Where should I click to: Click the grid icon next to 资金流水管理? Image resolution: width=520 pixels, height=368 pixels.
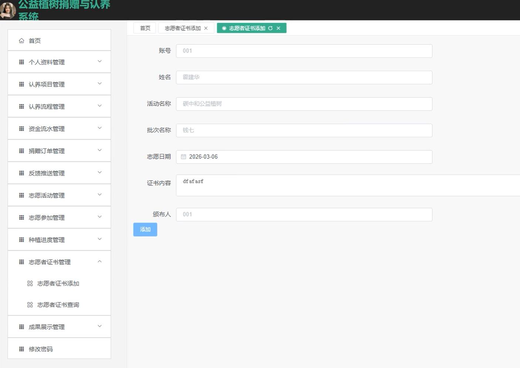(x=21, y=129)
